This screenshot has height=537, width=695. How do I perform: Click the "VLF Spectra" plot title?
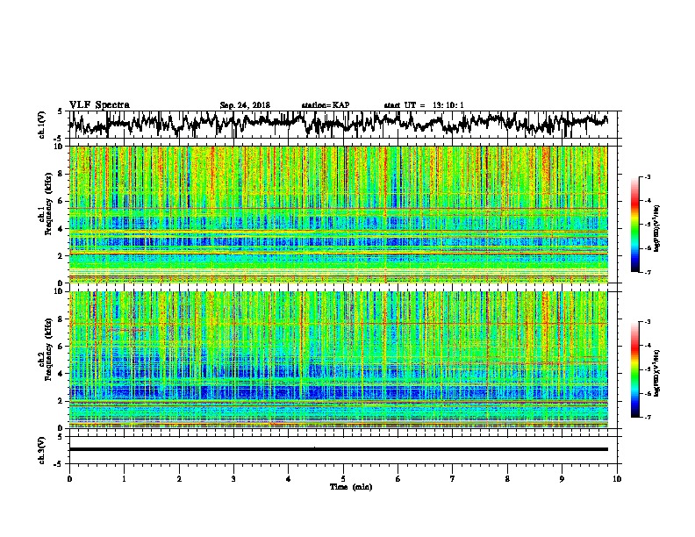click(99, 105)
